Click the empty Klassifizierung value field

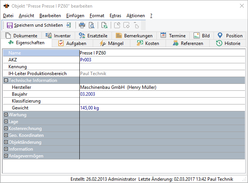click(162, 101)
